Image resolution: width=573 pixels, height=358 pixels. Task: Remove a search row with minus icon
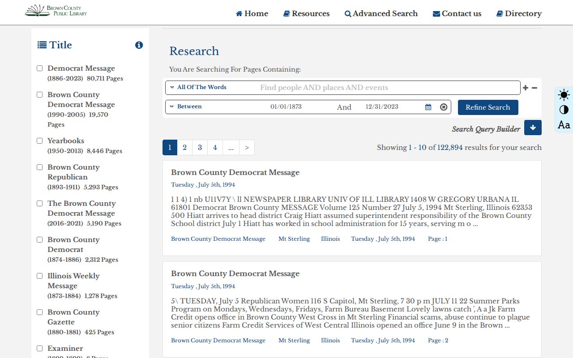click(x=535, y=88)
